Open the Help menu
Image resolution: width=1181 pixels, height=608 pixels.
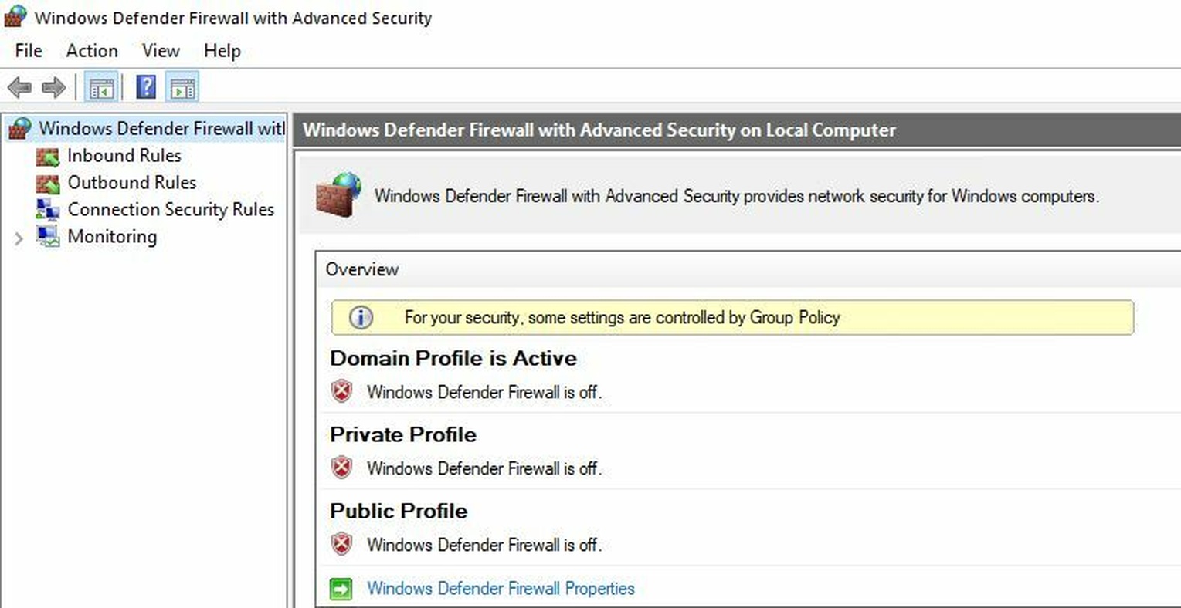tap(222, 51)
